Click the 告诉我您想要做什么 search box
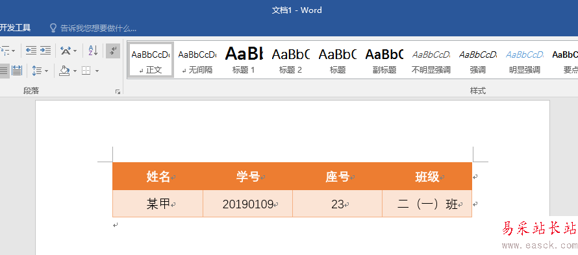This screenshot has width=578, height=255. pos(98,28)
